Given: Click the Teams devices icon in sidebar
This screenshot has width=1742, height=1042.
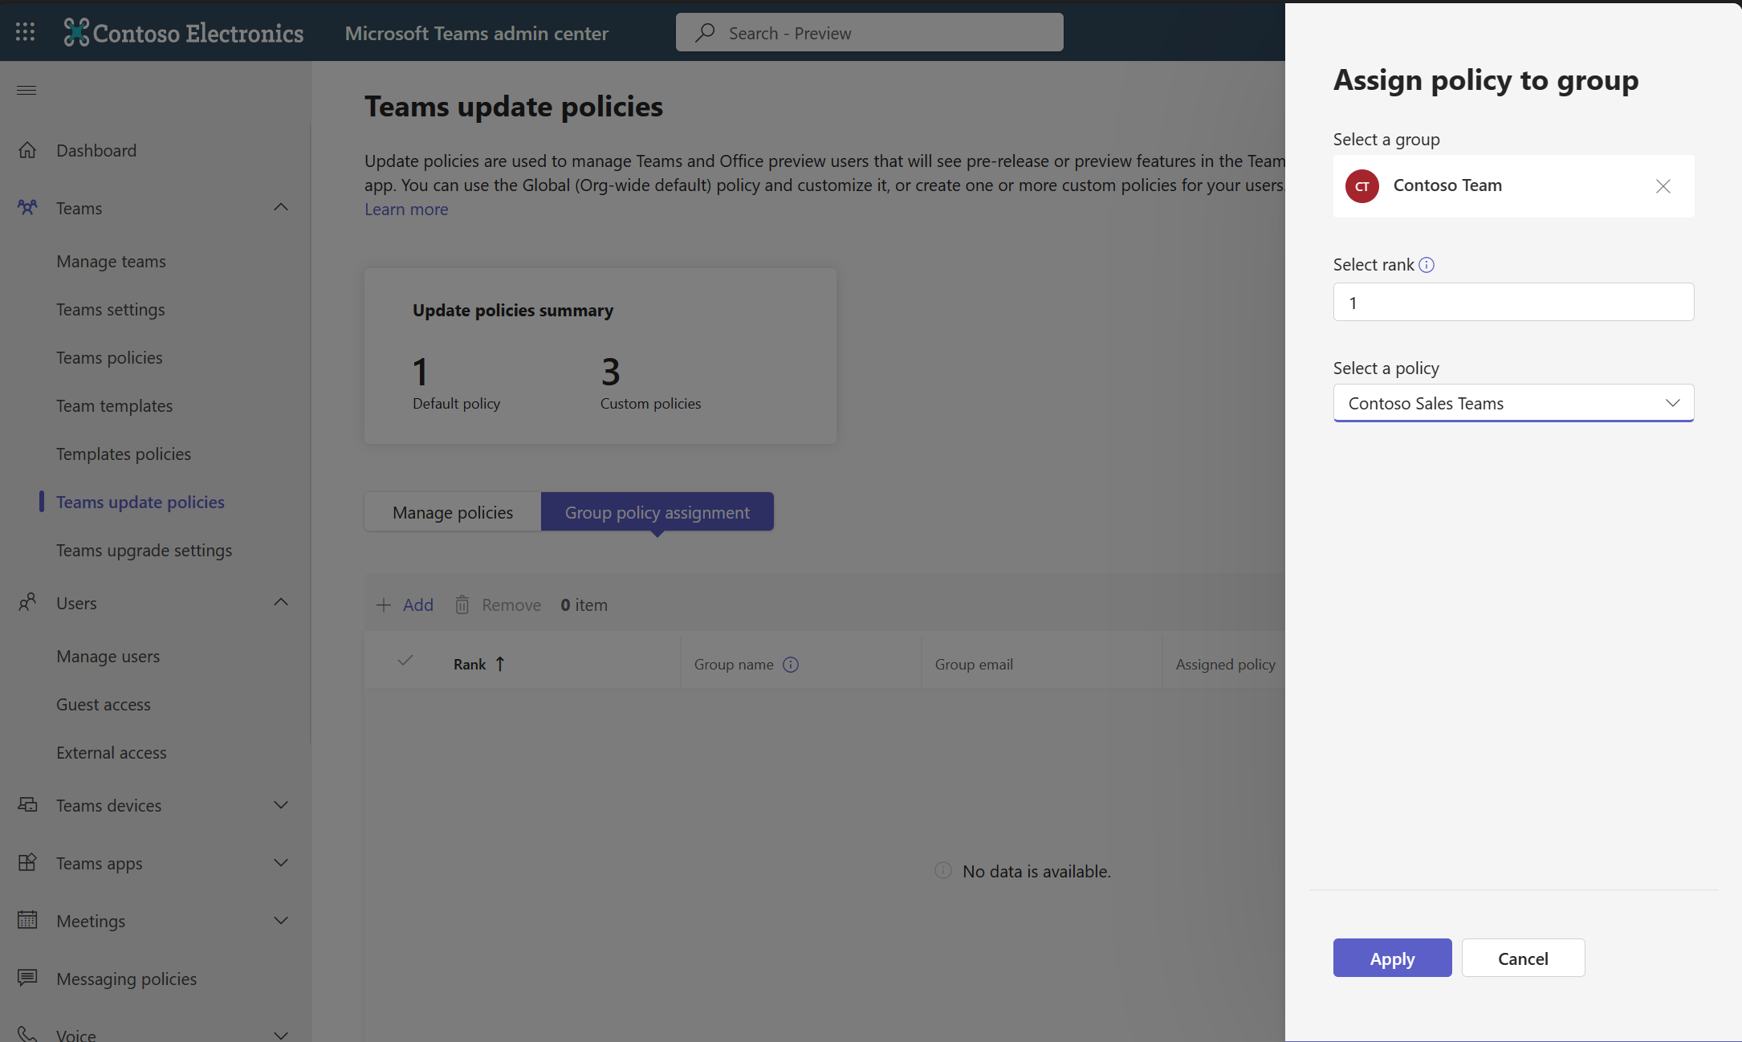Looking at the screenshot, I should pyautogui.click(x=27, y=804).
